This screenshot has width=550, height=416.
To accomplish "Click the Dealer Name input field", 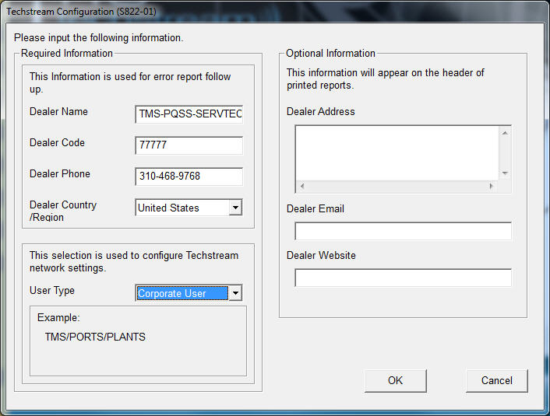I will tap(189, 115).
